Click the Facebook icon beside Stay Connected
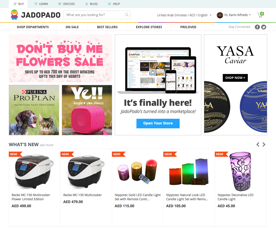This screenshot has height=230, width=276. click(x=257, y=27)
